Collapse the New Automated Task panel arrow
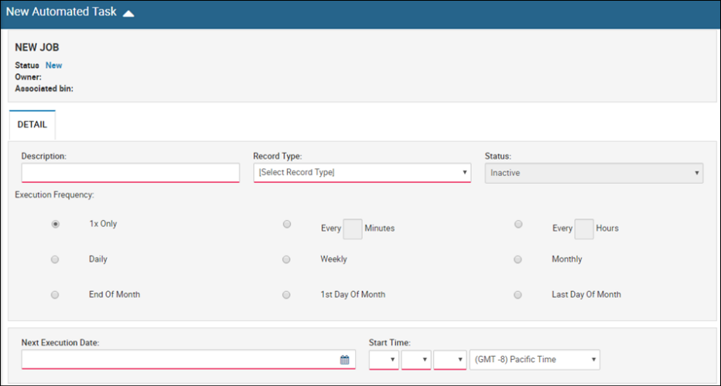The height and width of the screenshot is (386, 721). [x=128, y=13]
